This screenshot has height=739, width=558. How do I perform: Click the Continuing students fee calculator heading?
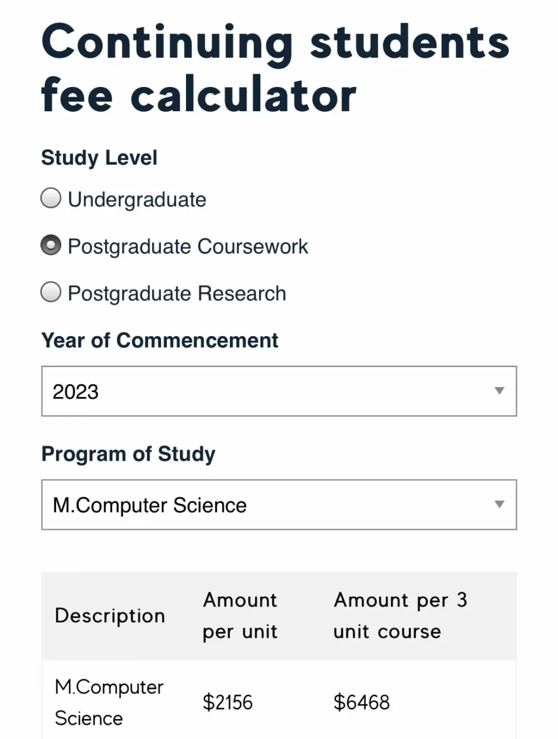[x=275, y=68]
